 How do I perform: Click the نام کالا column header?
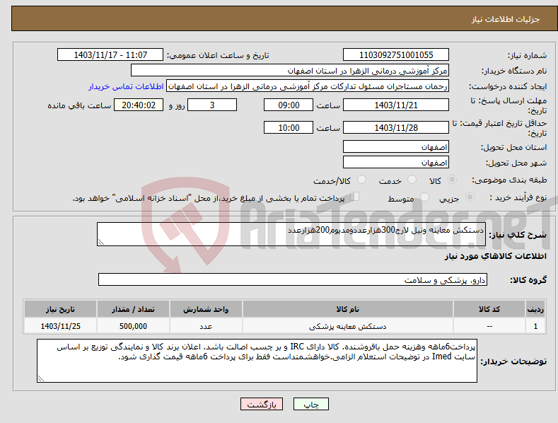tap(348, 309)
